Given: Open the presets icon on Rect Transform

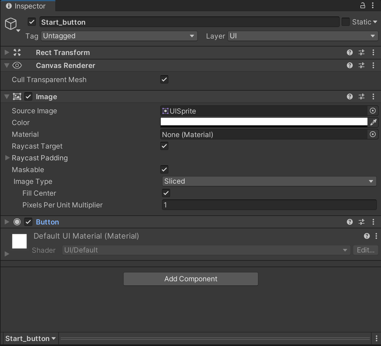Looking at the screenshot, I should click(361, 52).
